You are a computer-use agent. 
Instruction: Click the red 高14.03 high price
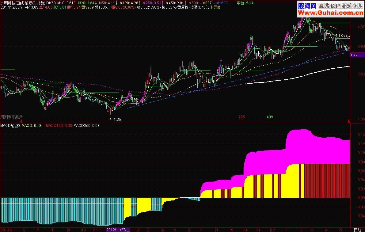click(x=46, y=7)
